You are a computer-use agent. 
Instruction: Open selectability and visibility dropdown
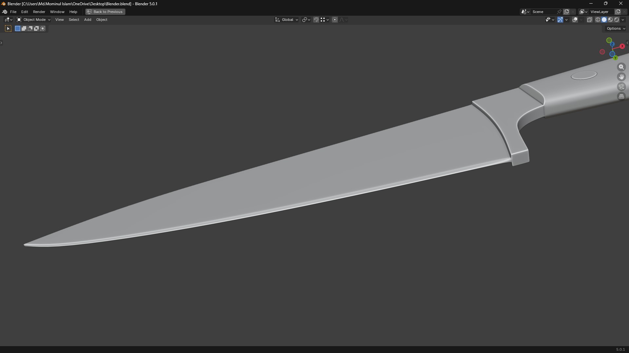click(550, 20)
